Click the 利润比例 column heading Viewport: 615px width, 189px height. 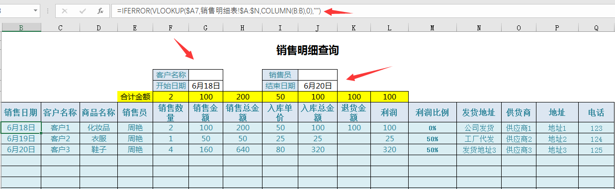pyautogui.click(x=432, y=112)
